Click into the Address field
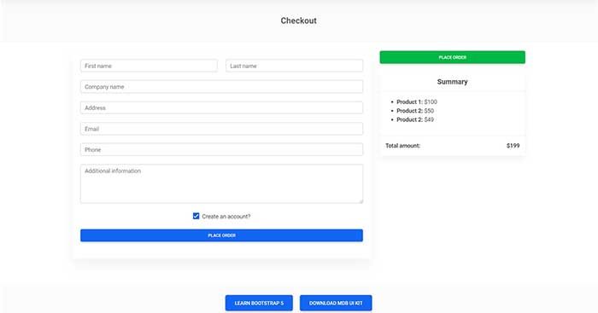Screen dimensions: 598x313 [221, 107]
